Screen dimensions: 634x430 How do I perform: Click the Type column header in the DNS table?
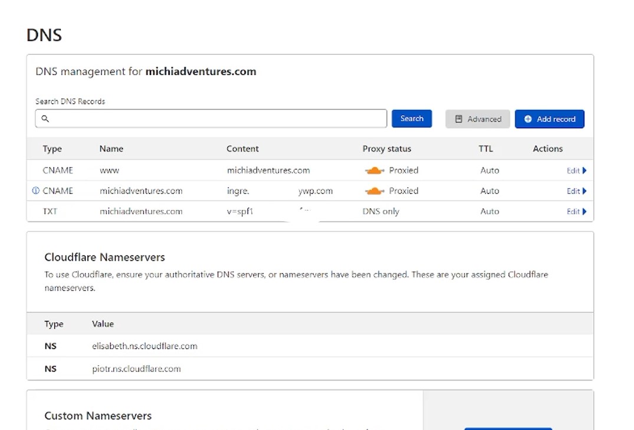click(52, 149)
